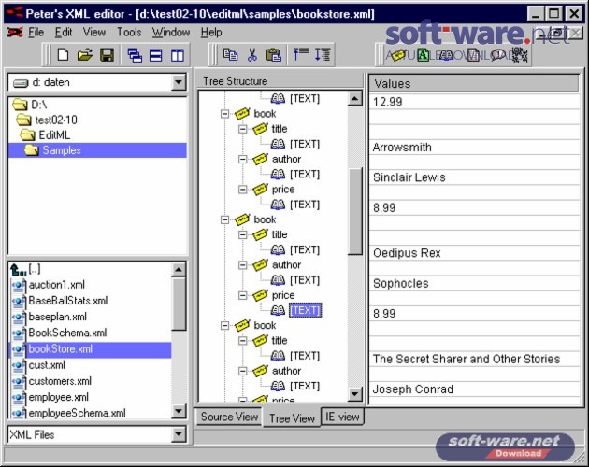The image size is (589, 467).
Task: Click the file icon beside cust.xml
Action: (19, 365)
